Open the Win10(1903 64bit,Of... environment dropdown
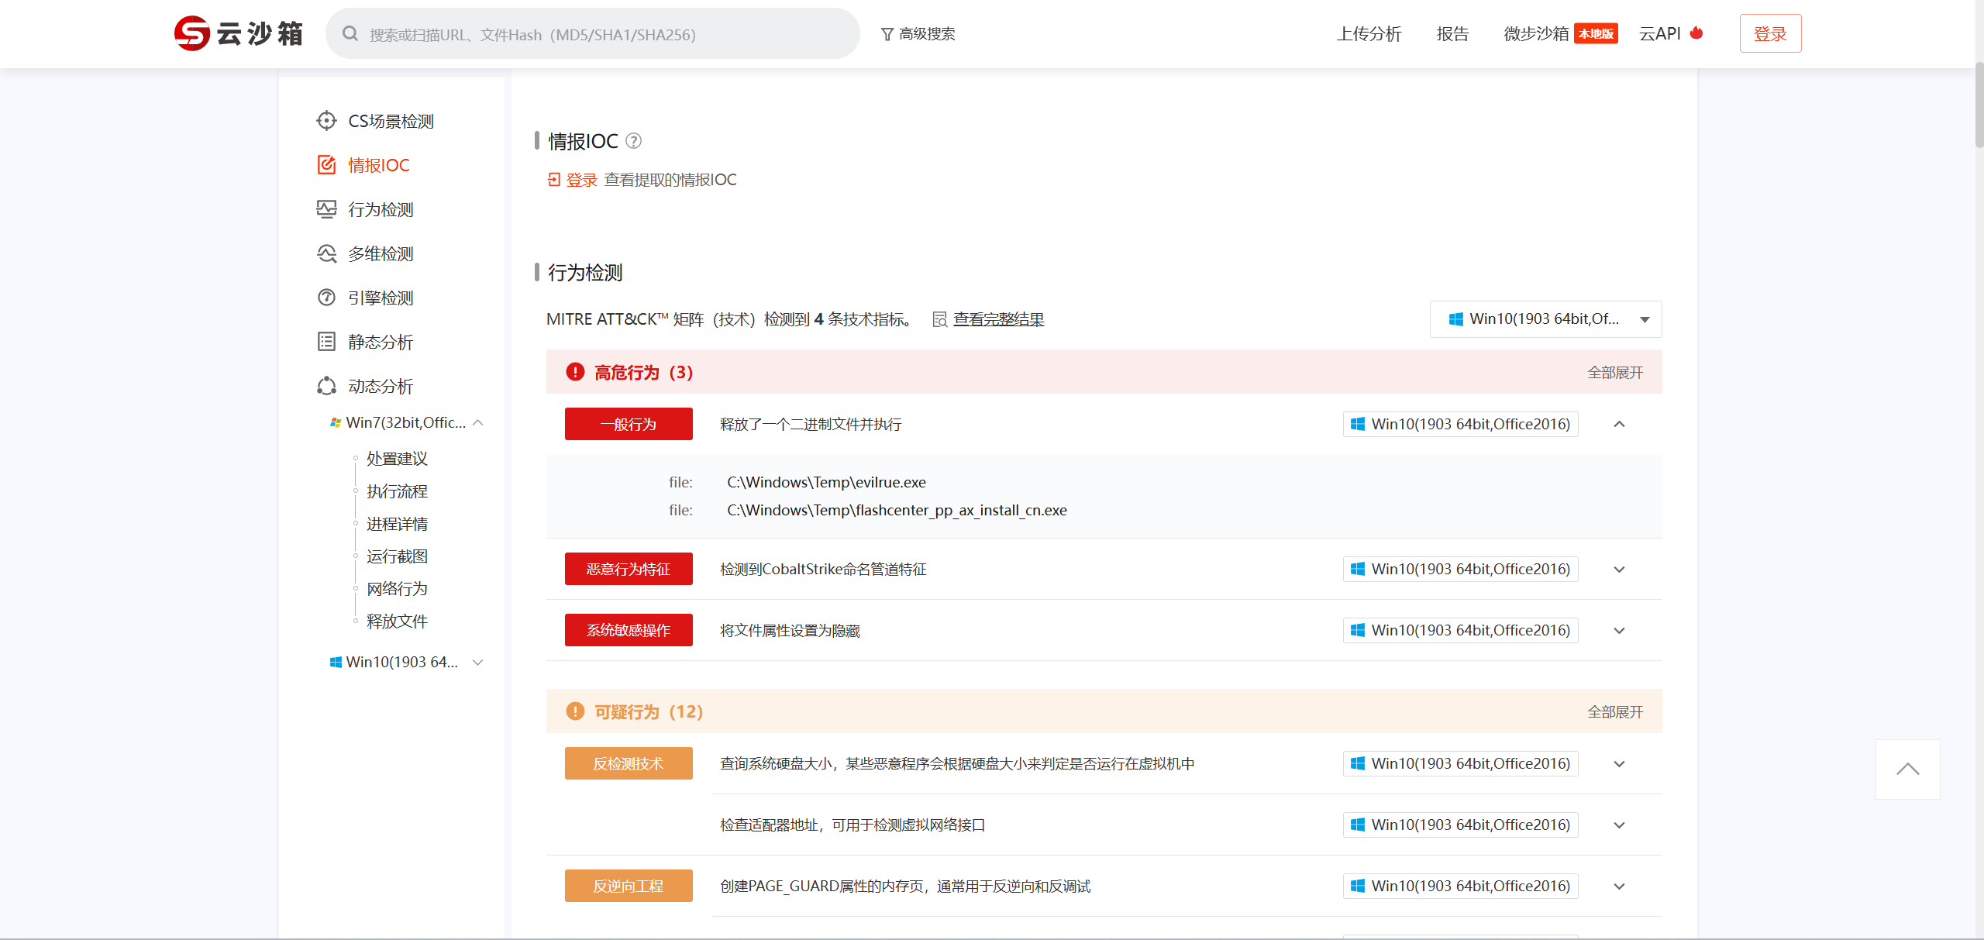The height and width of the screenshot is (940, 1984). pyautogui.click(x=1545, y=319)
